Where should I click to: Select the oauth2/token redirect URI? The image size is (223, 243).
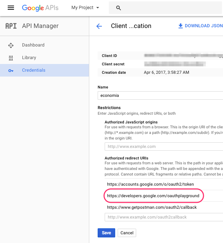coord(151,184)
